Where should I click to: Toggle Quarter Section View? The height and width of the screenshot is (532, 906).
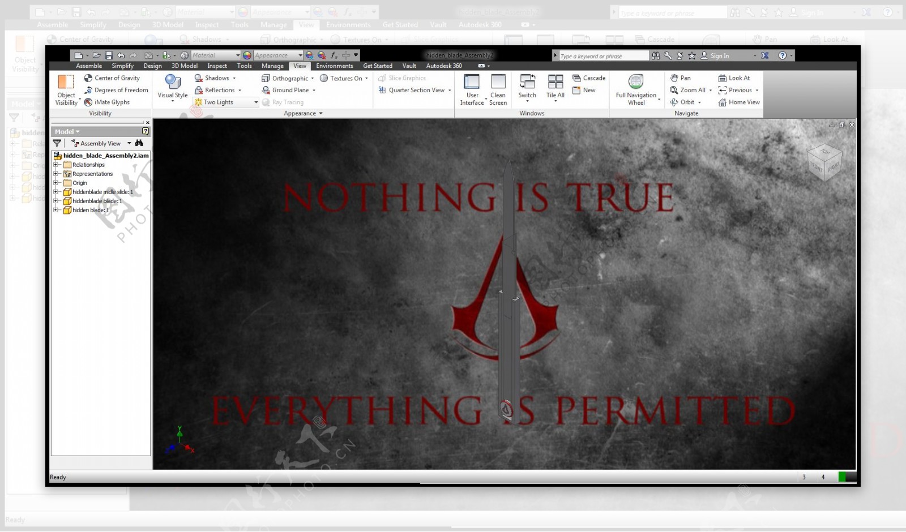point(412,90)
